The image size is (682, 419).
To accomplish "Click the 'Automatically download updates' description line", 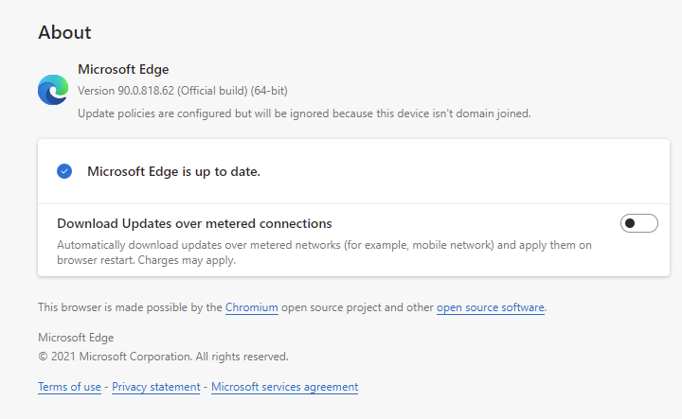I will (322, 245).
